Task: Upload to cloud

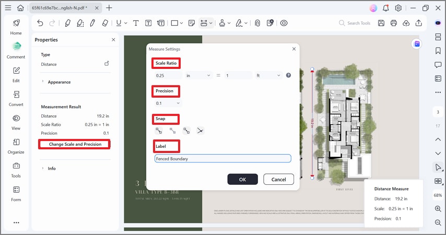Action: coord(406,23)
